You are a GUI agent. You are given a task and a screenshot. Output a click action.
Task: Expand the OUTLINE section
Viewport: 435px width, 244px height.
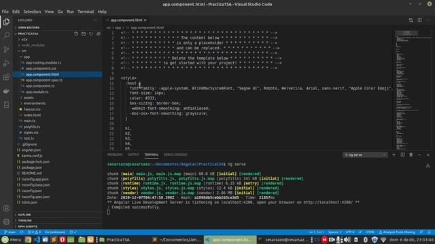point(58,215)
